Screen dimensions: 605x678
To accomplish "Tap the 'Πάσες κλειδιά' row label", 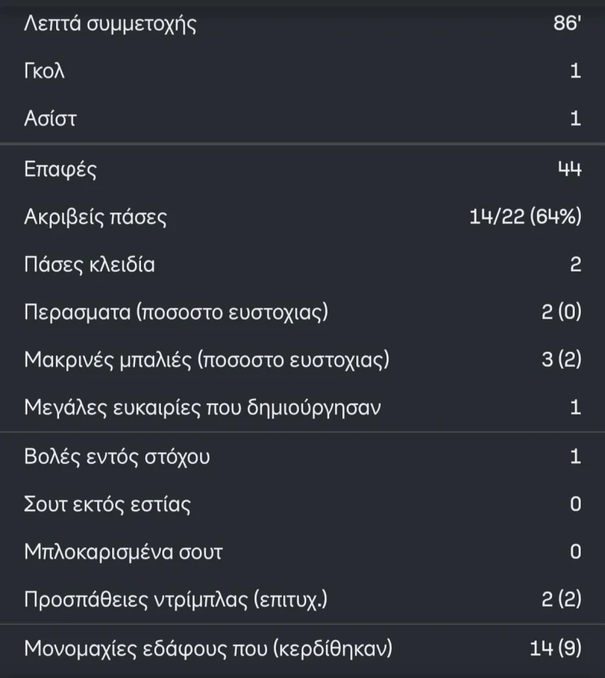I will 89,265.
